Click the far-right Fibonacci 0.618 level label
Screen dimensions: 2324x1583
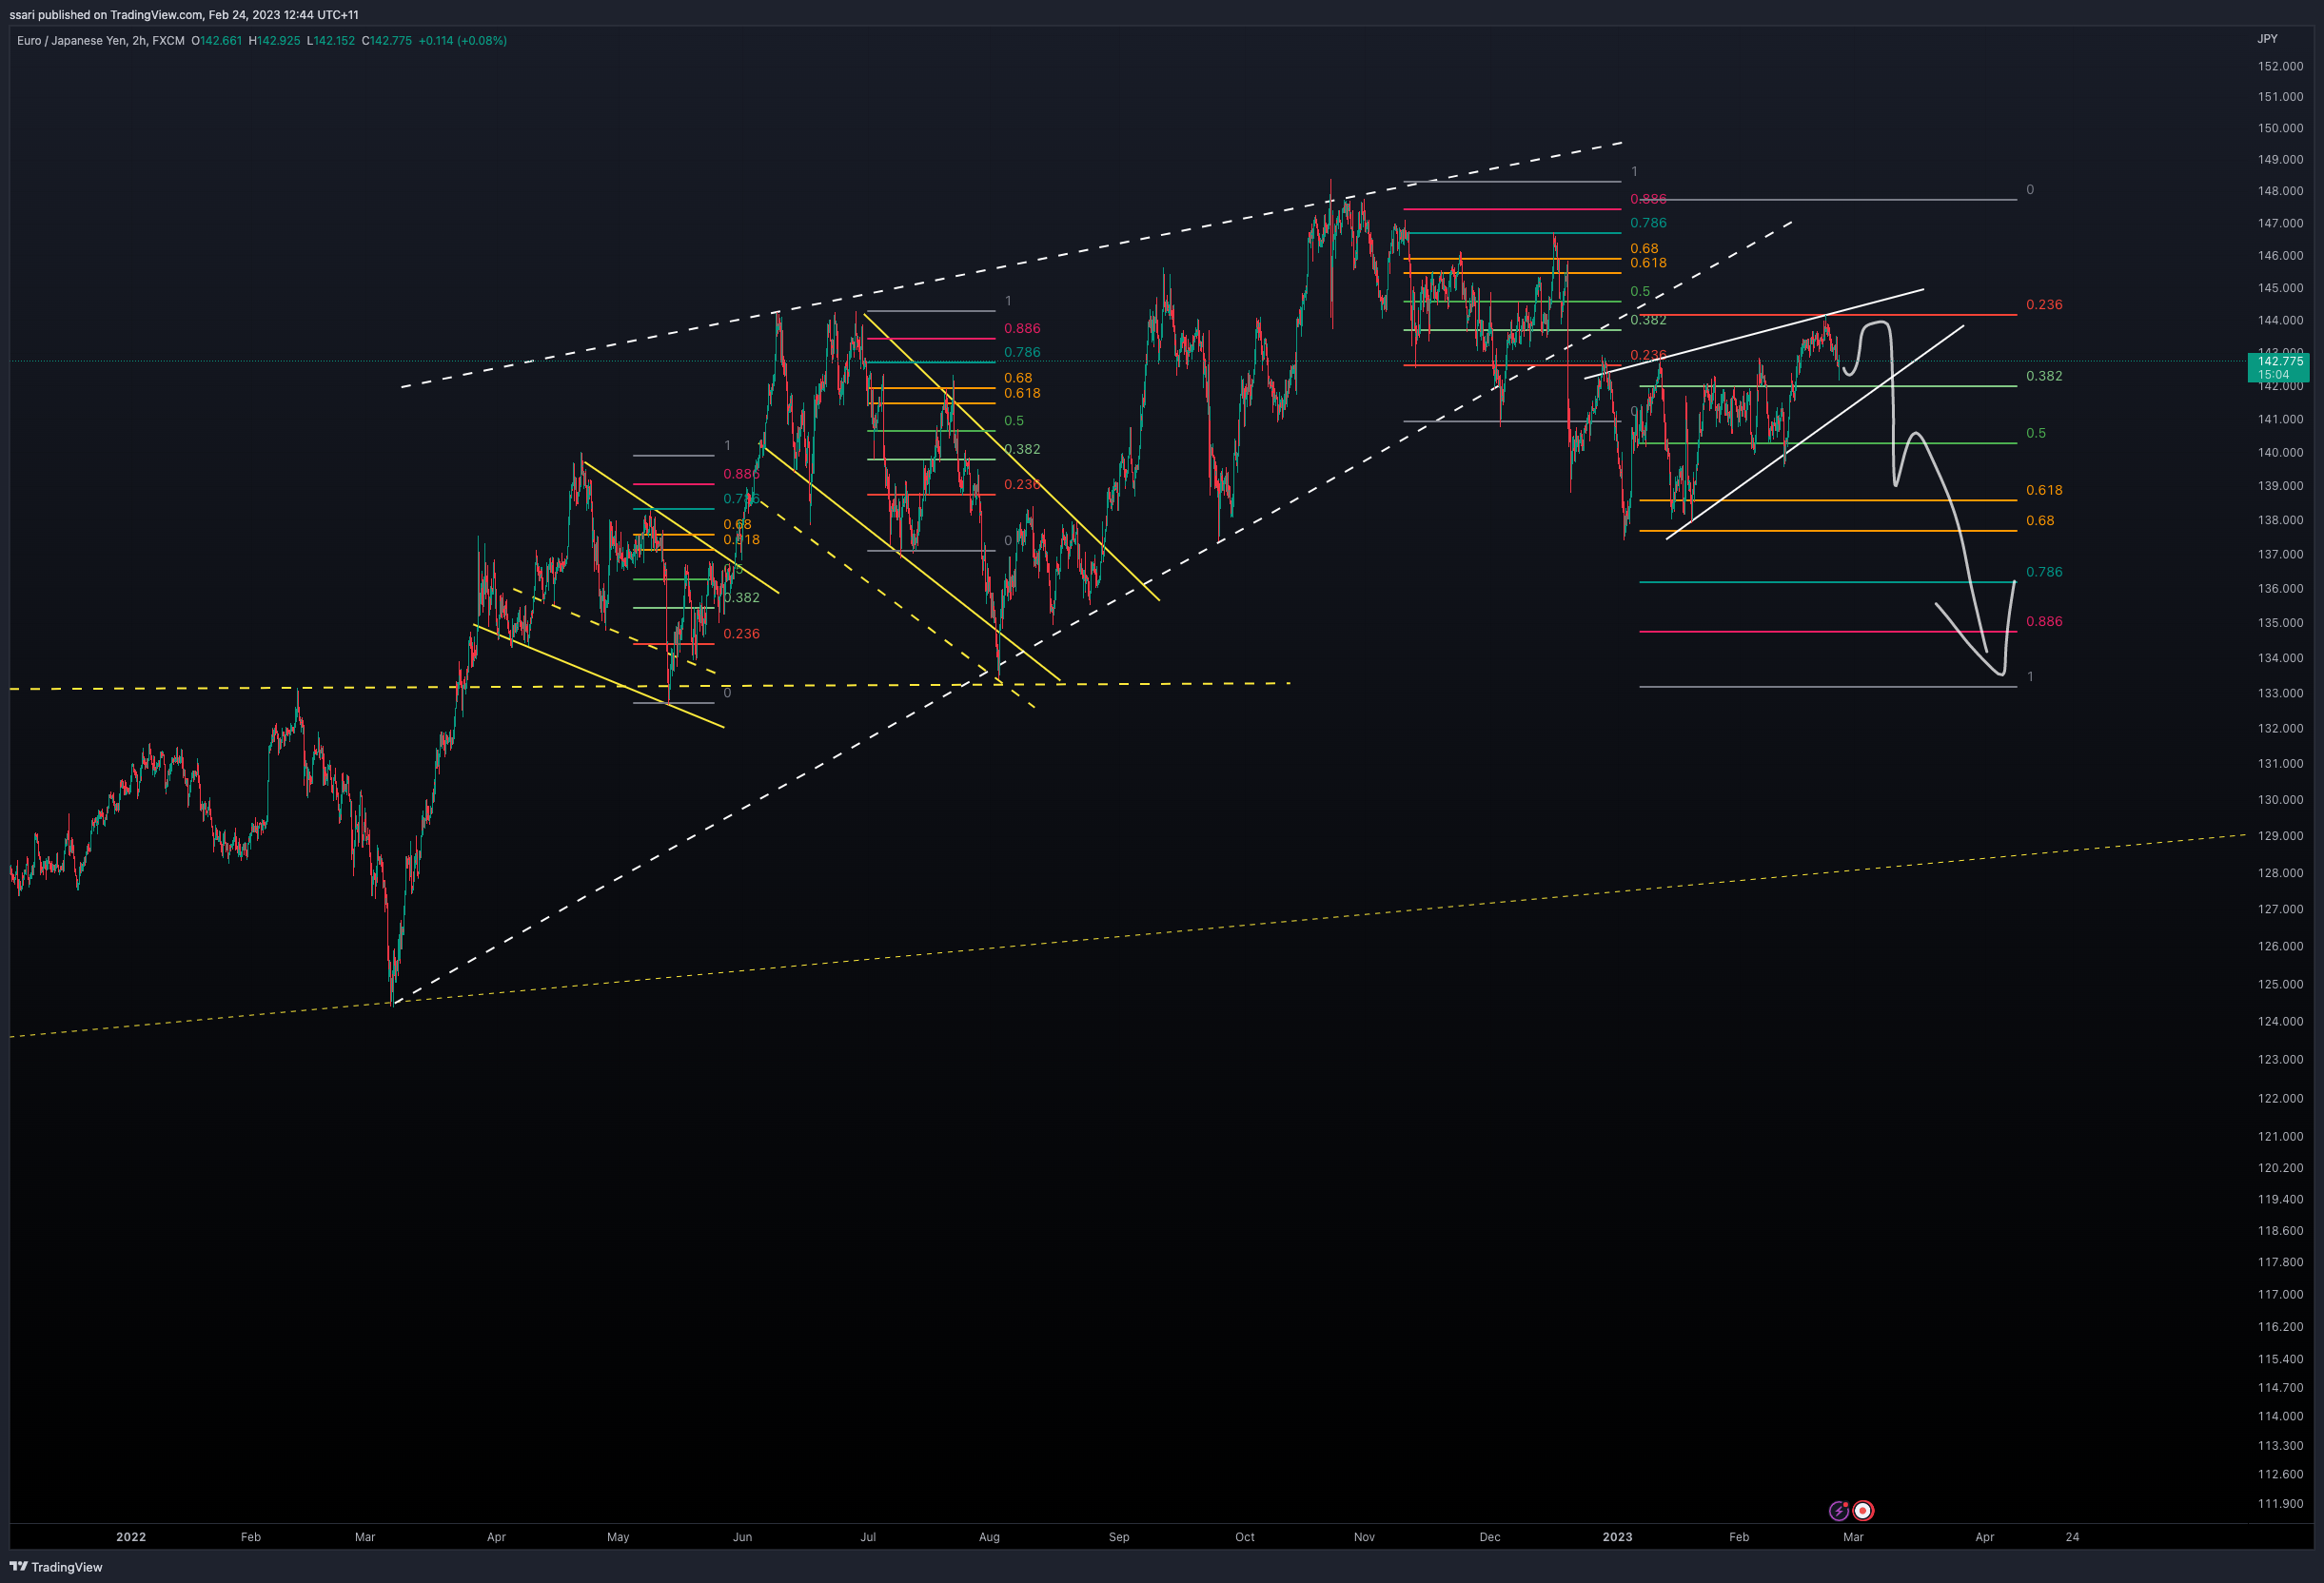[x=2044, y=491]
